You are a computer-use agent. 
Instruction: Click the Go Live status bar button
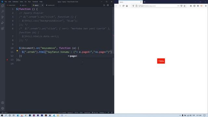(95, 113)
